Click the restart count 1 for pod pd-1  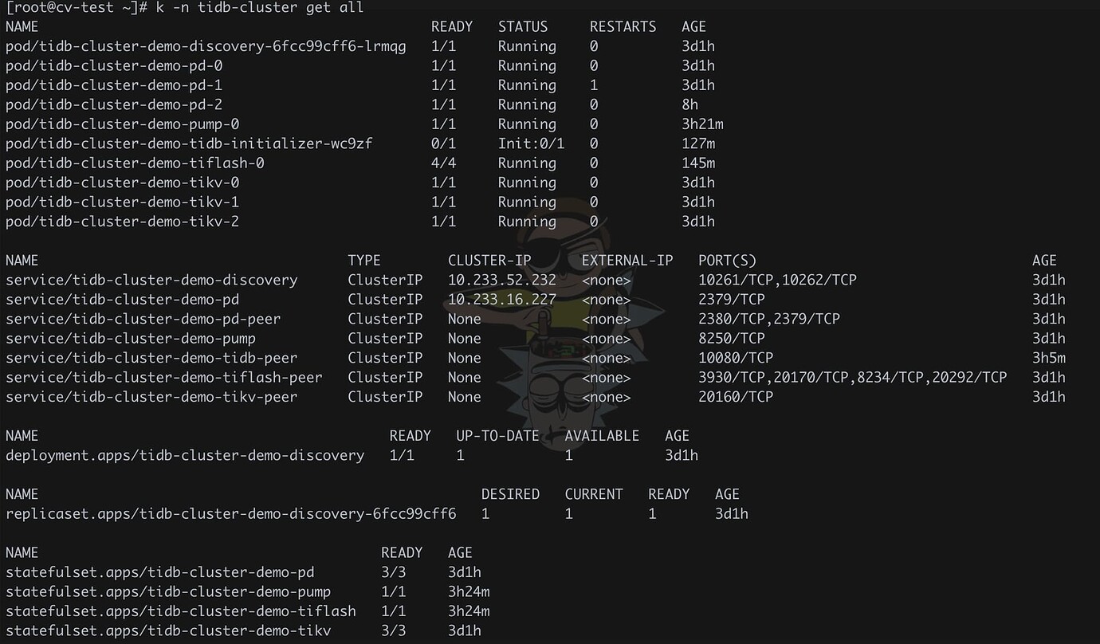(594, 85)
